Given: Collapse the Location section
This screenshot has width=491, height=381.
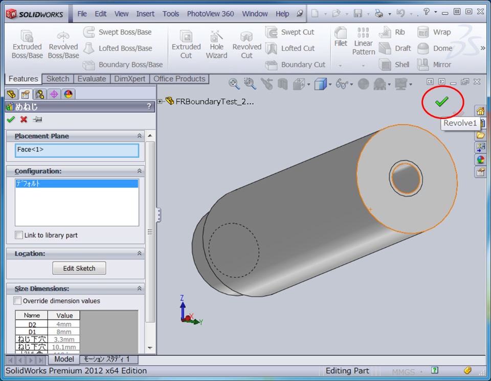Looking at the screenshot, I should click(x=139, y=253).
